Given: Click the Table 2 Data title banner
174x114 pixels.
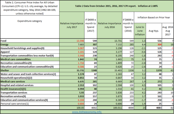Looking at the screenshot, I should (x=117, y=6).
